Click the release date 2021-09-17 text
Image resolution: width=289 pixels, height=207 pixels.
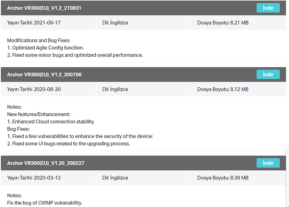(47, 23)
